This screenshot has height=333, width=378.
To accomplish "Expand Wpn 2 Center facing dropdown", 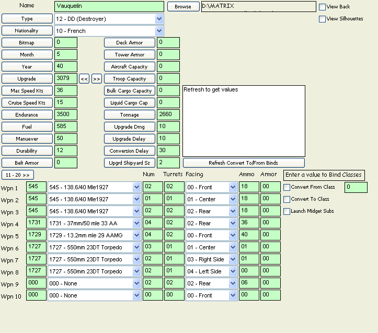I will coord(233,199).
